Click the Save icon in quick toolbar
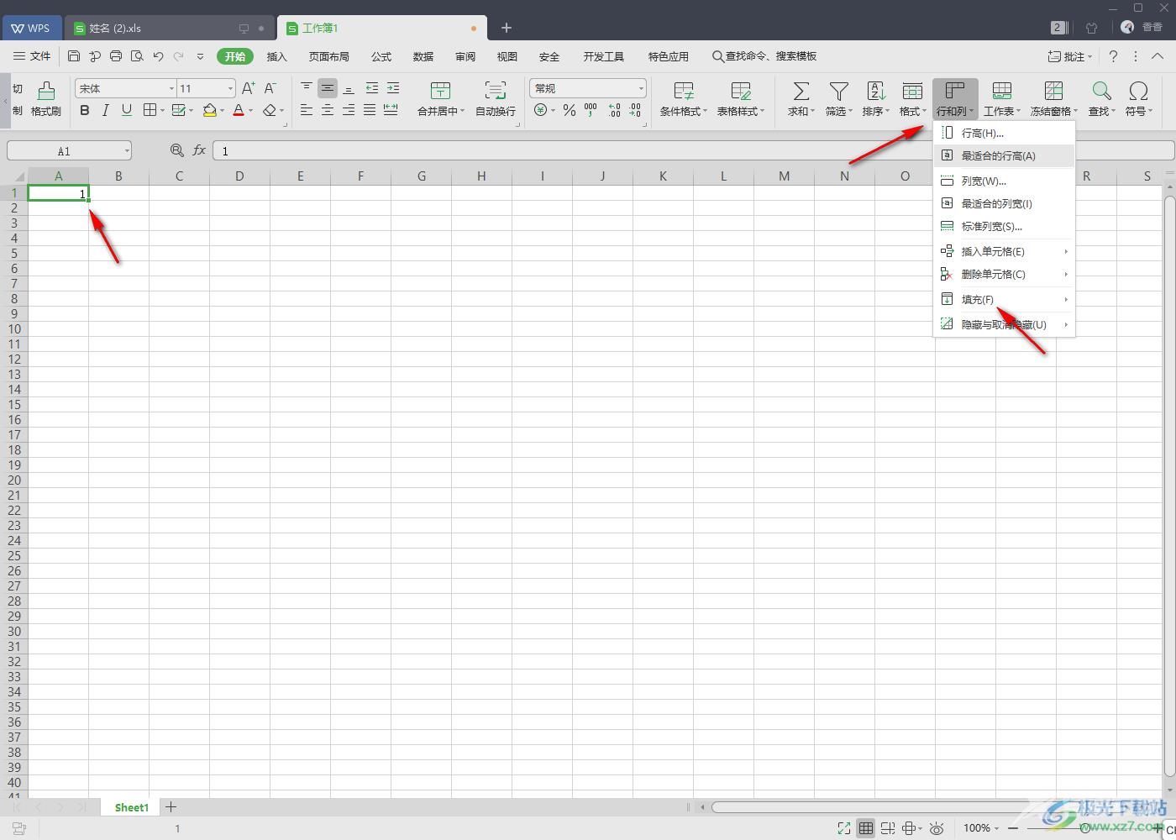This screenshot has height=840, width=1176. click(x=74, y=56)
